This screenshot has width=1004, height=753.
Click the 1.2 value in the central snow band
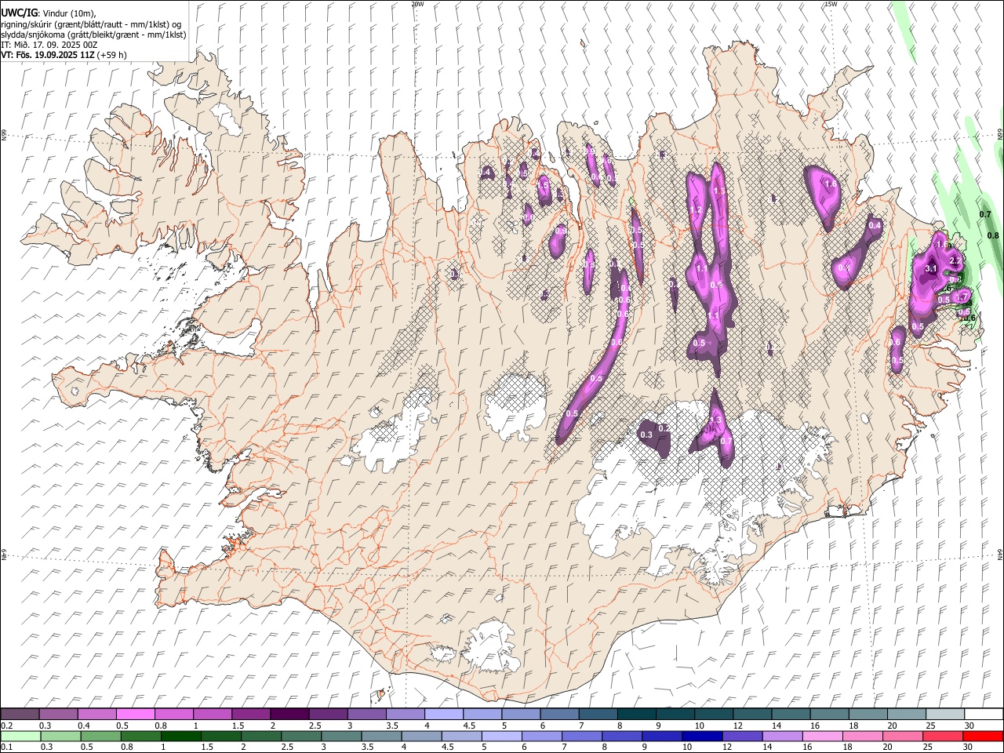click(695, 210)
